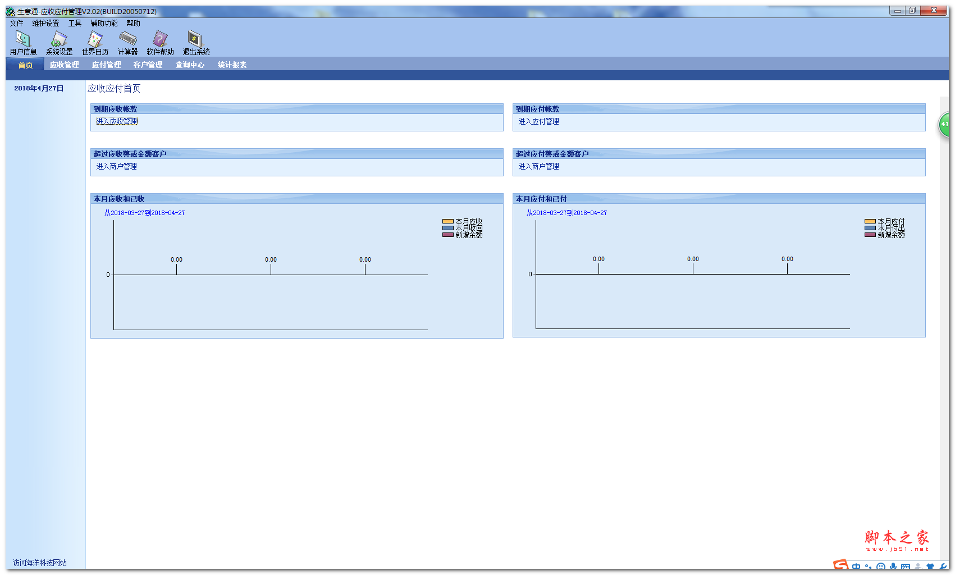Open 系统设置 from the toolbar
Image resolution: width=955 pixels, height=575 pixels.
pyautogui.click(x=59, y=43)
